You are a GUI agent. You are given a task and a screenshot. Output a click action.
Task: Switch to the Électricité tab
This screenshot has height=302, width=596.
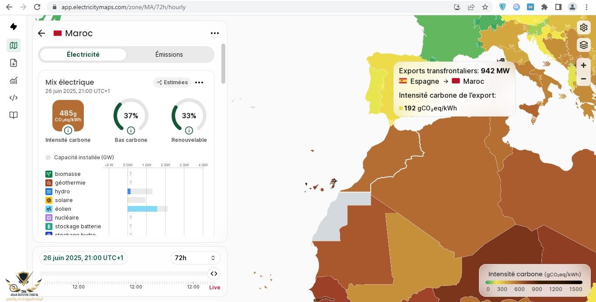83,55
